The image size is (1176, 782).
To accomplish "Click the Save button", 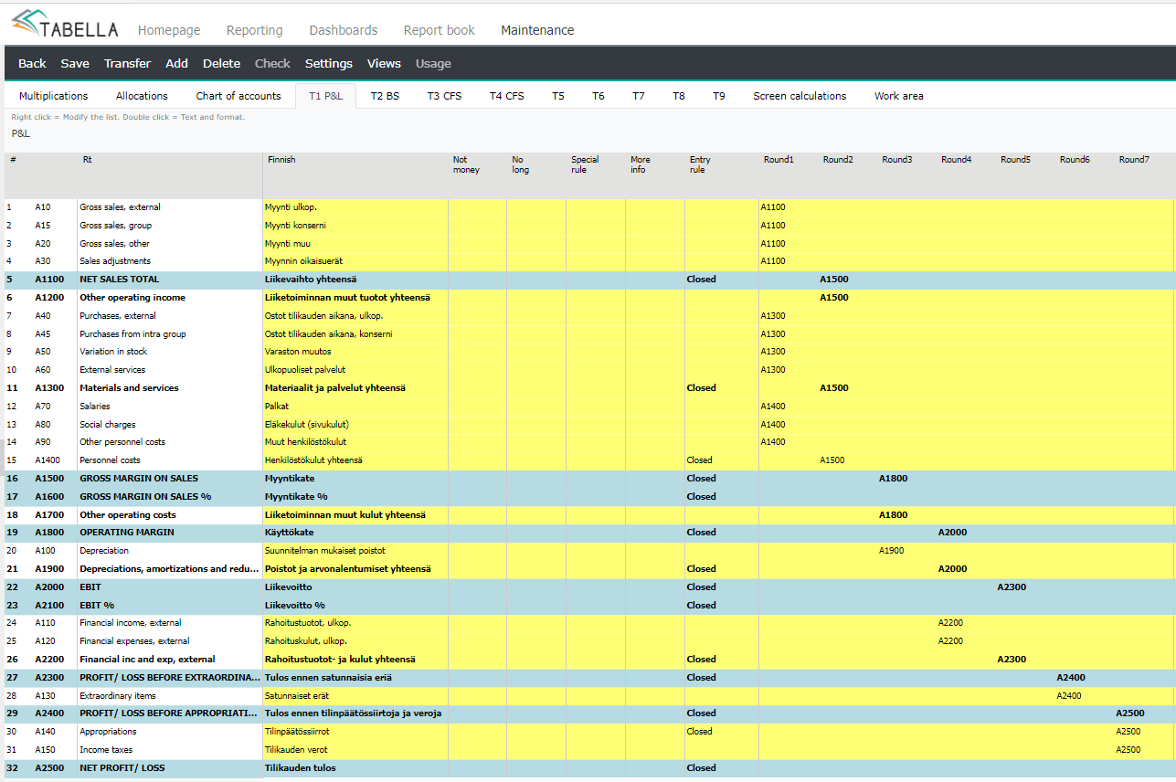I will pos(75,63).
